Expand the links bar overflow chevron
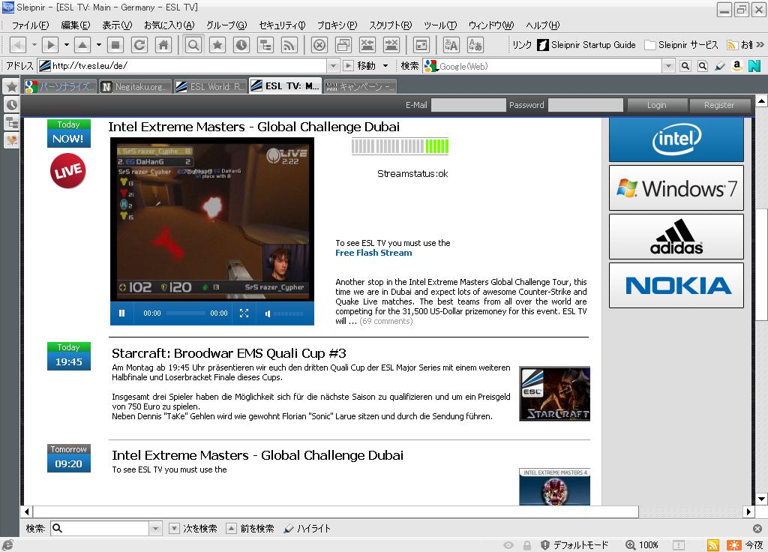 tap(760, 45)
